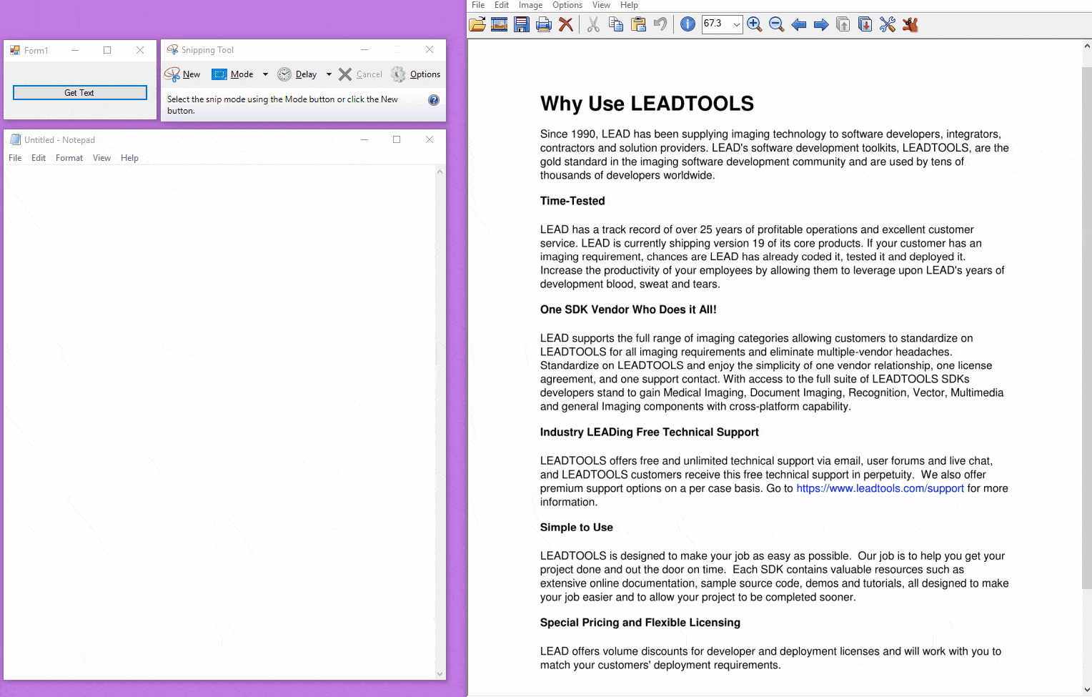Click the next page down-arrow icon
Viewport: 1092px width, 697px height.
click(865, 24)
